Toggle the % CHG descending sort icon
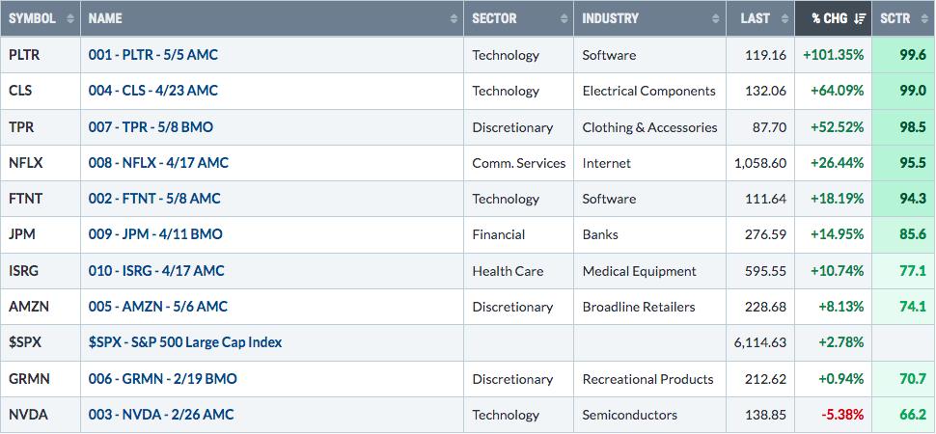The width and height of the screenshot is (936, 434). pyautogui.click(x=860, y=18)
